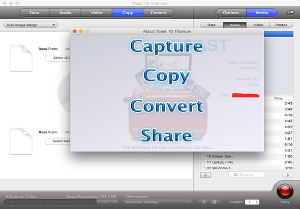Click the 3:43 time value
Screen dimensions: 300x209
pos(288,104)
